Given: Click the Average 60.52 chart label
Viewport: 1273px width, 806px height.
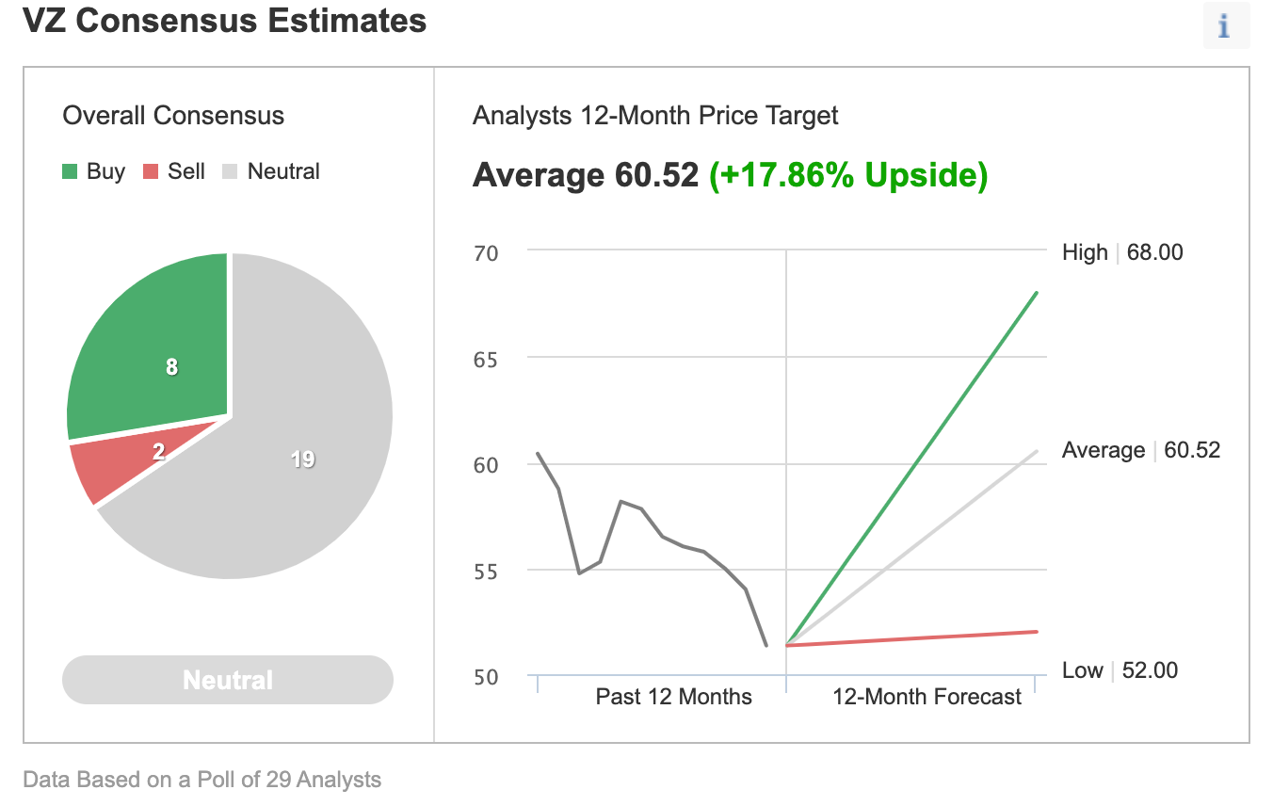Looking at the screenshot, I should coord(1140,450).
